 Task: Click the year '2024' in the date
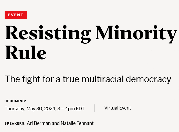(49, 109)
